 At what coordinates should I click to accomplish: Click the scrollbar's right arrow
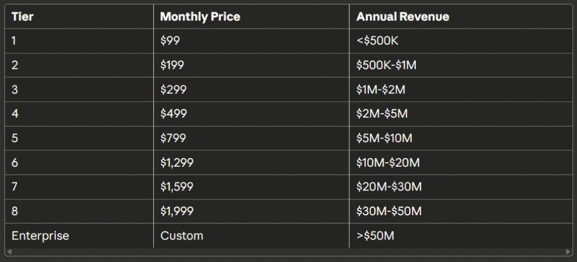point(568,251)
